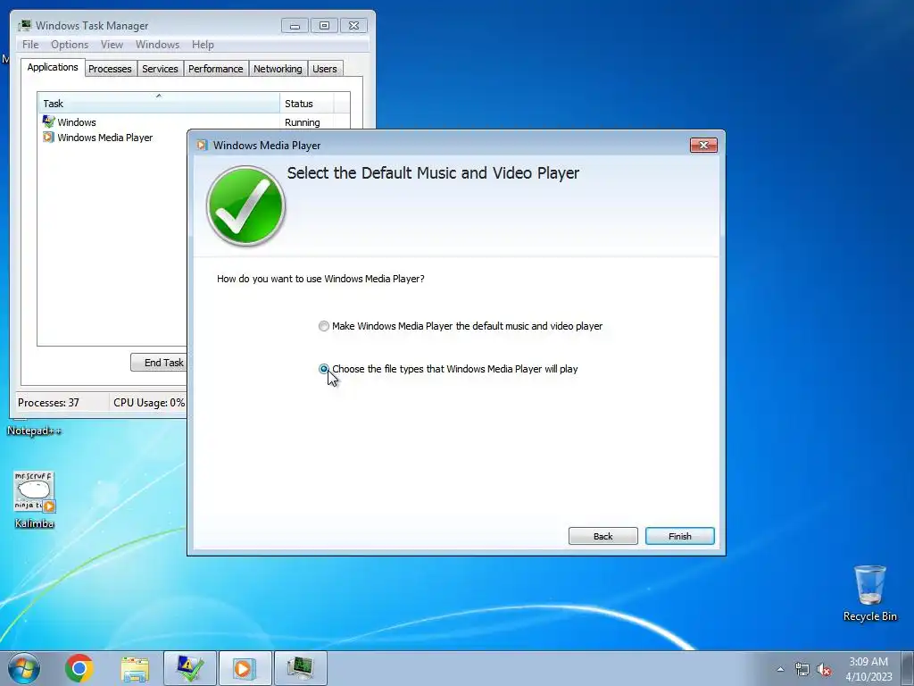
Task: Click the Media Player icon in task list
Action: pyautogui.click(x=48, y=138)
